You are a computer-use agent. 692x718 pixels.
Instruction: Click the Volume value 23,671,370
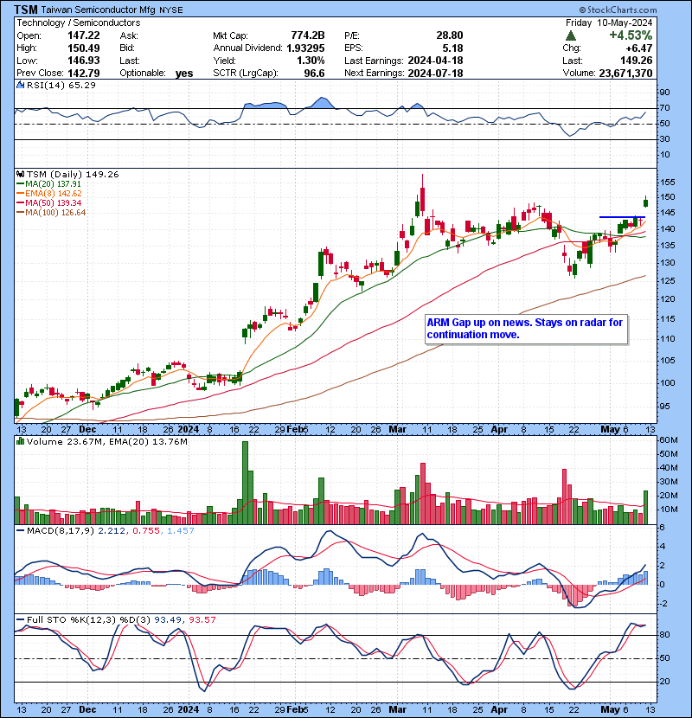pyautogui.click(x=625, y=73)
